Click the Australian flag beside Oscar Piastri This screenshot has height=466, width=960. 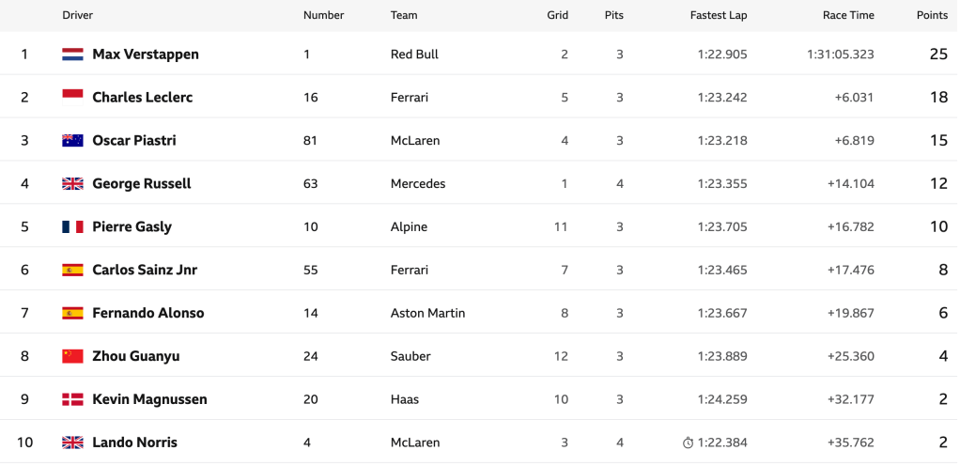tap(72, 141)
